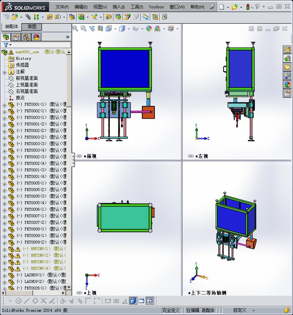293x315 pixels.
Task: Expand the PRT0001<1> component node
Action: coord(4,105)
